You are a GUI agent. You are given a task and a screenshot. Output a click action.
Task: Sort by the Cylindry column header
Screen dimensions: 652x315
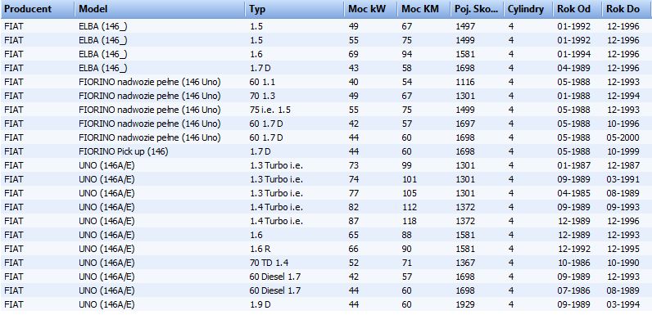click(528, 9)
